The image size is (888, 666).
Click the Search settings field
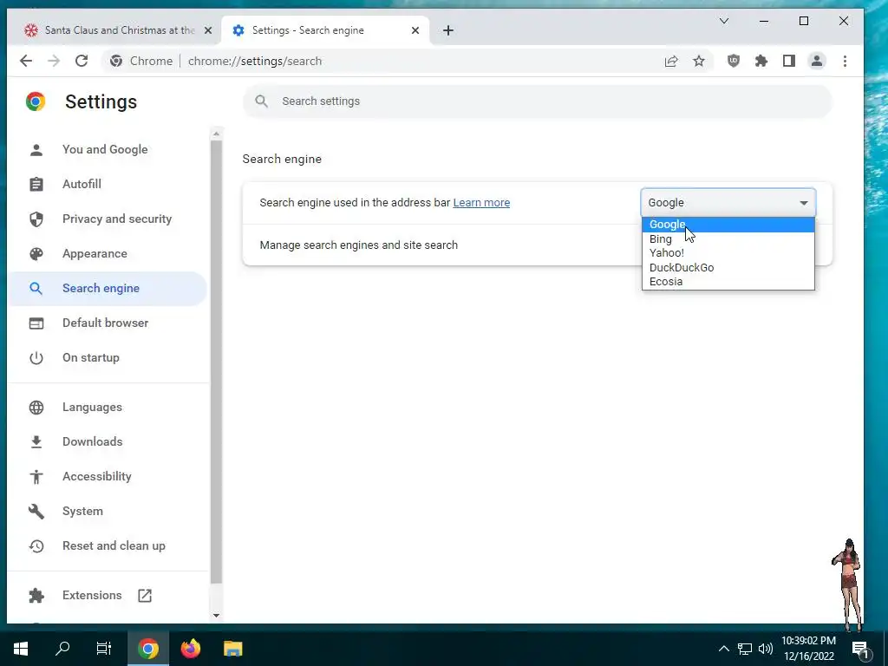coord(538,101)
